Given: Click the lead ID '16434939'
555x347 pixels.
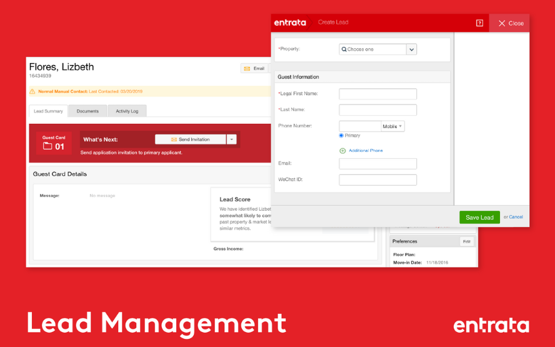Looking at the screenshot, I should 40,76.
